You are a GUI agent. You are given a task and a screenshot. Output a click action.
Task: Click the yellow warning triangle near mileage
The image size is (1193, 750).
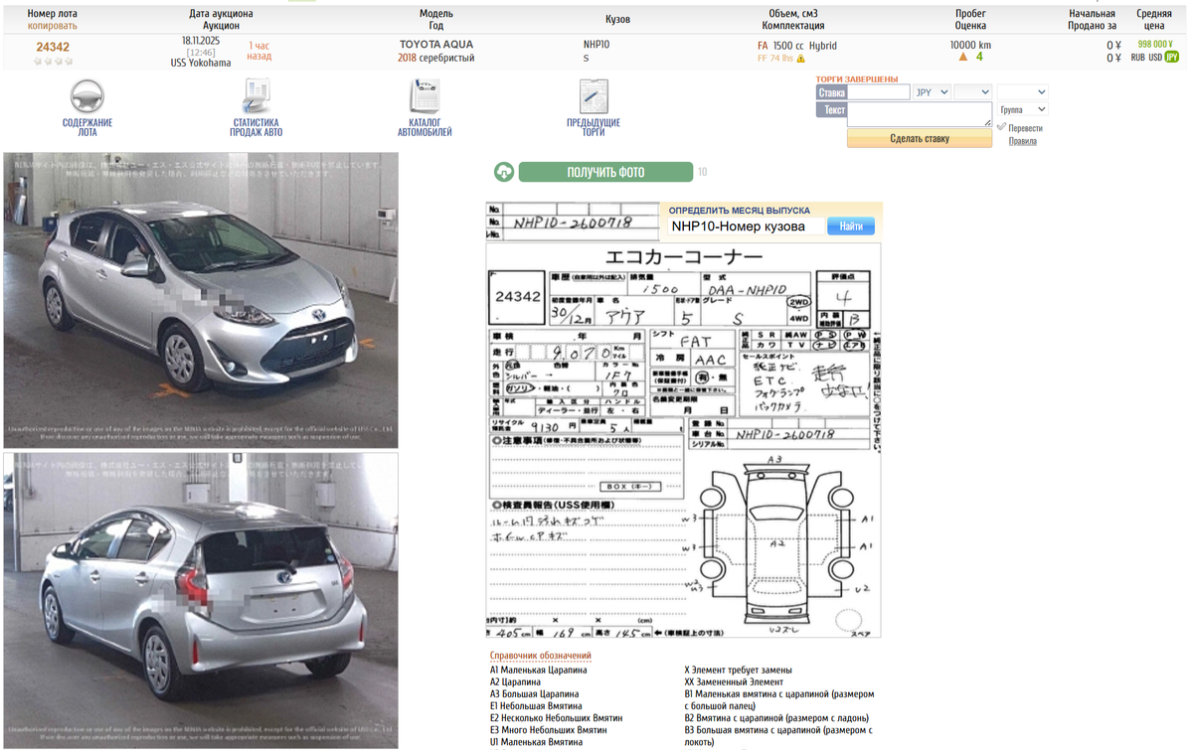[963, 57]
